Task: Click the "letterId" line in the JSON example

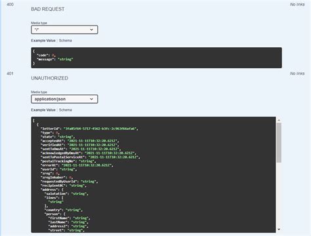Action: coord(89,128)
